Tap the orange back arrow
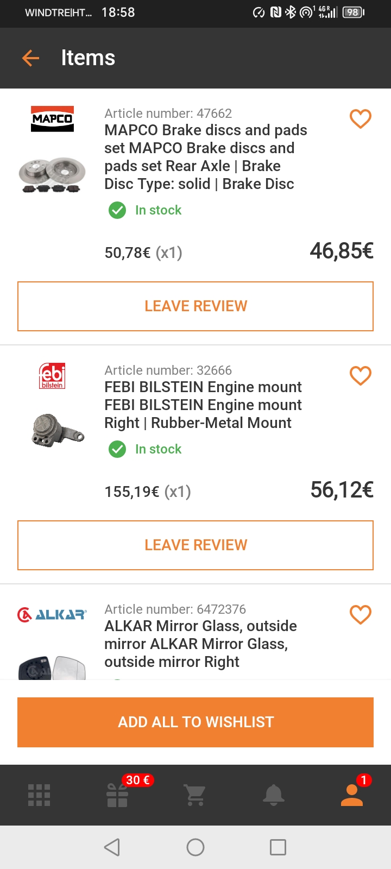This screenshot has width=391, height=869. click(30, 58)
